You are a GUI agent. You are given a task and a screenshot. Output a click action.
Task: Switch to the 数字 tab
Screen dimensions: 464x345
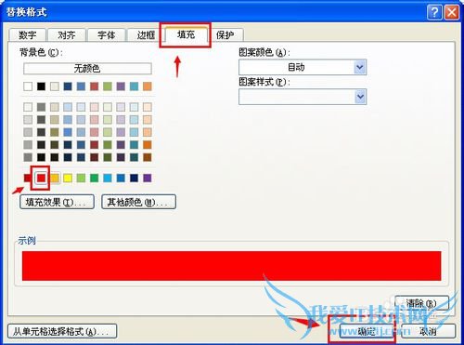28,35
